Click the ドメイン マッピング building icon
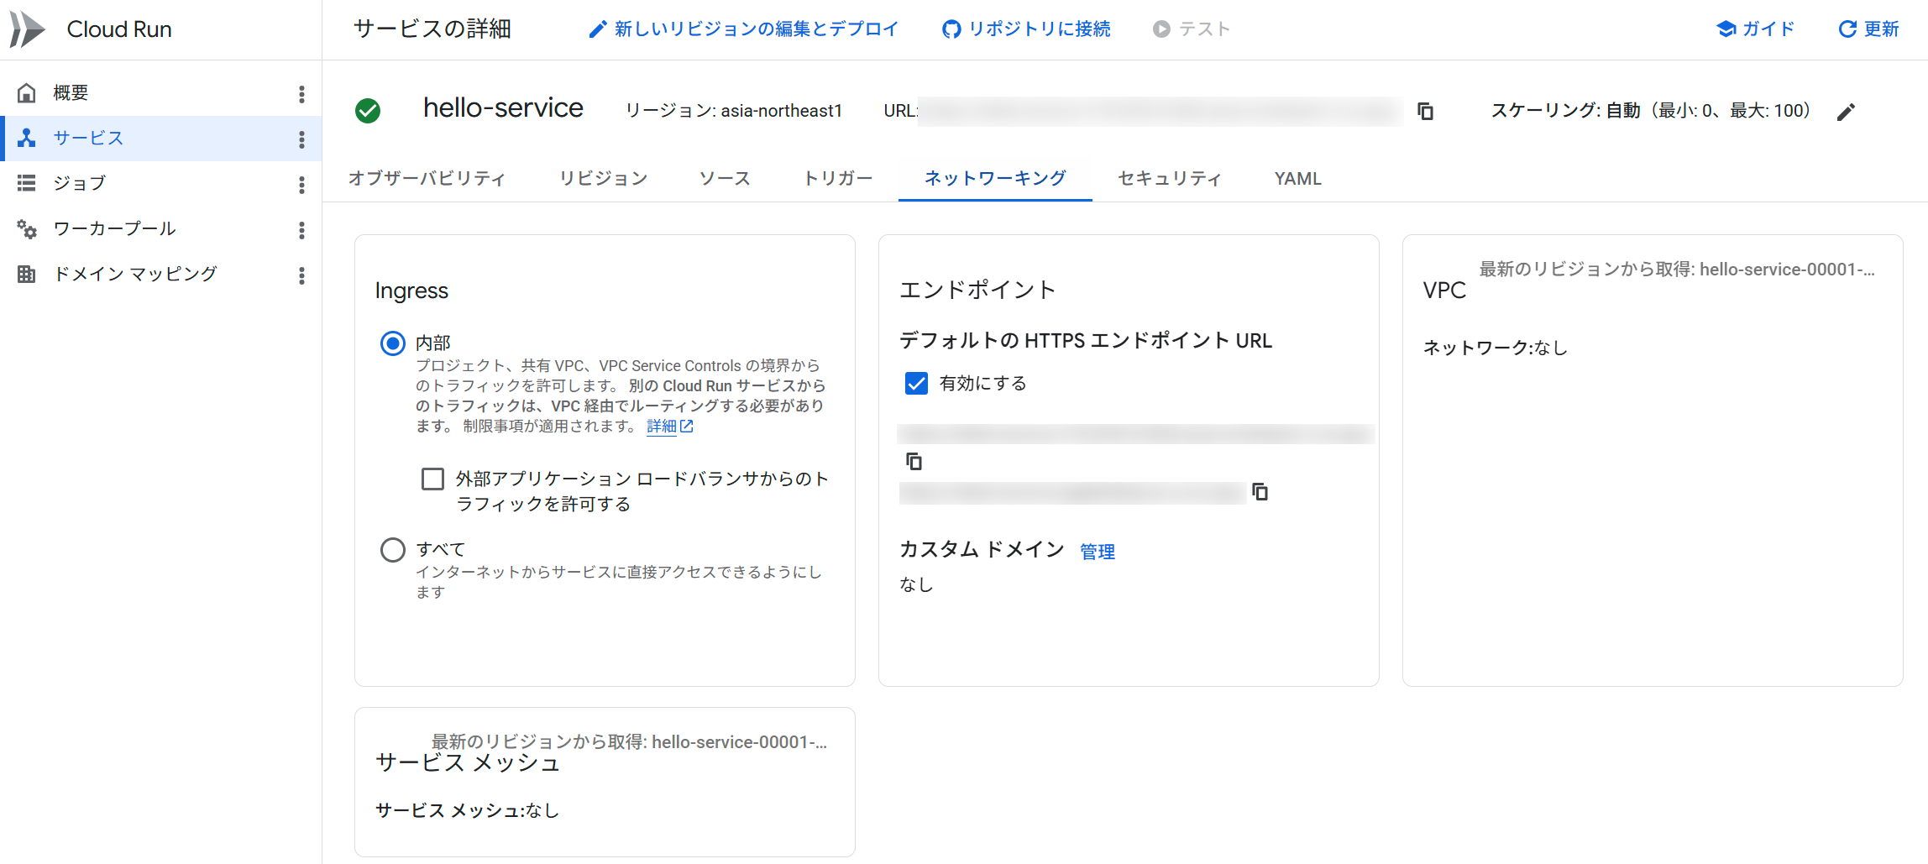The height and width of the screenshot is (864, 1928). (x=27, y=274)
